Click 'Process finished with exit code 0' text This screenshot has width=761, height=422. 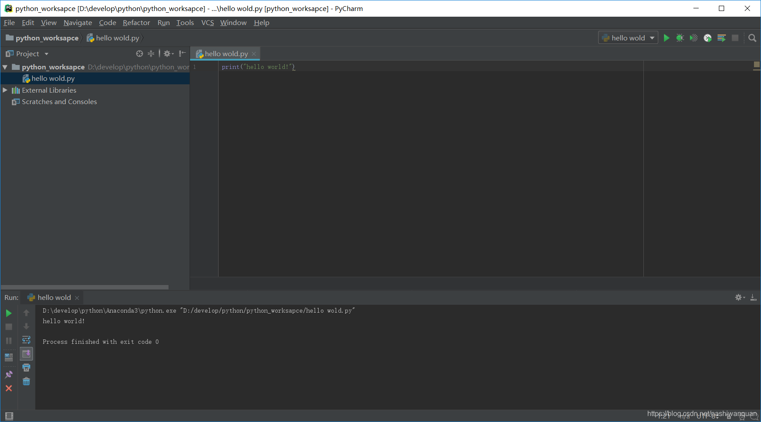click(x=101, y=342)
